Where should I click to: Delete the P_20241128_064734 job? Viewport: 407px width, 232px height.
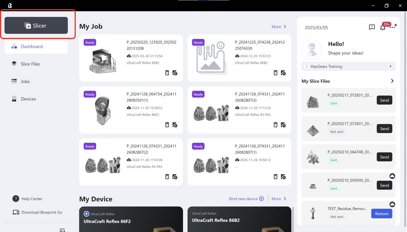pyautogui.click(x=167, y=125)
